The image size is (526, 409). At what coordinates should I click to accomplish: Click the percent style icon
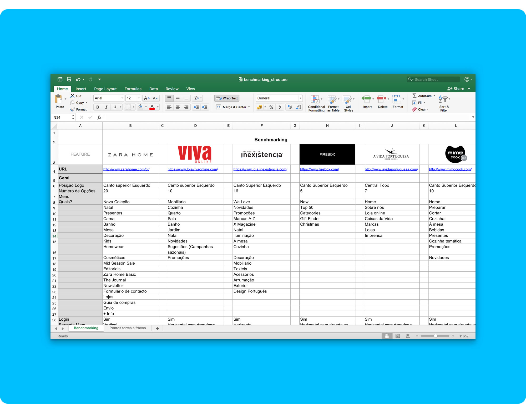(271, 107)
